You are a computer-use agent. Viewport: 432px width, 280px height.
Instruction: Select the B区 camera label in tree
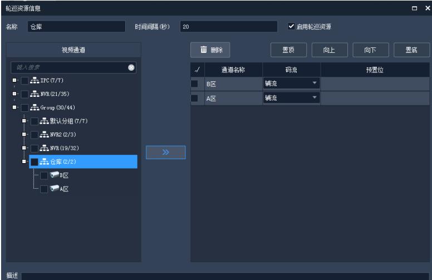(64, 175)
